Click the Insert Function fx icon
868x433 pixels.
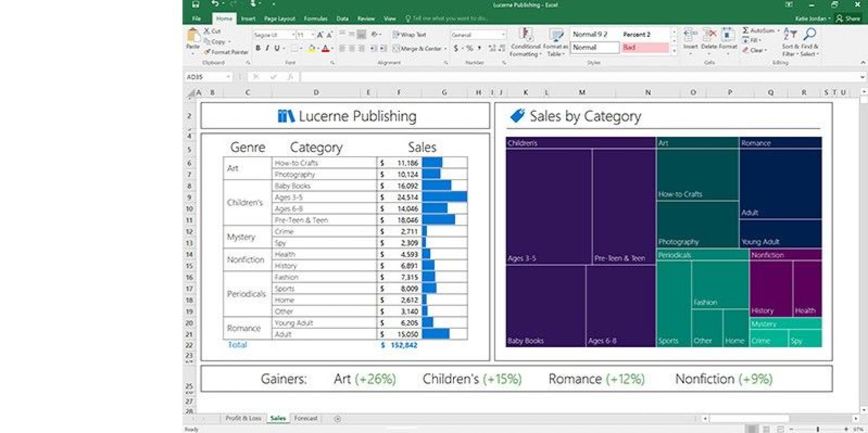coord(291,77)
